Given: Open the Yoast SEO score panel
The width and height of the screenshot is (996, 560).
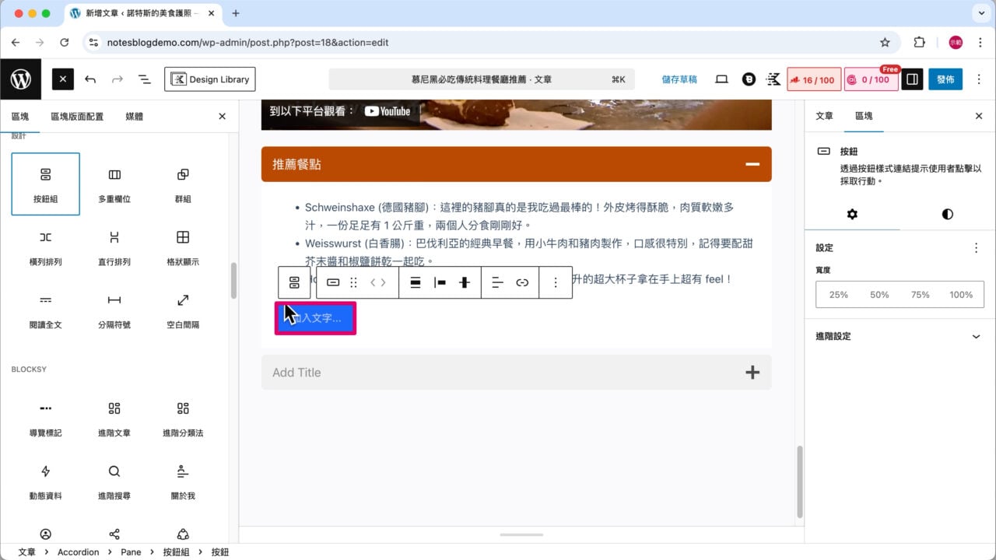Looking at the screenshot, I should pos(814,79).
